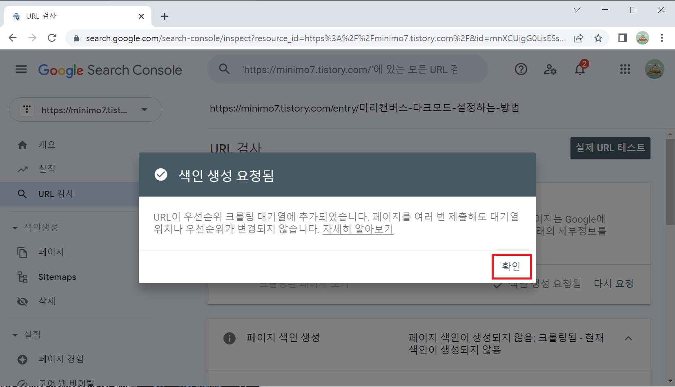
Task: Click the home icon next to 개요
Action: [x=22, y=145]
